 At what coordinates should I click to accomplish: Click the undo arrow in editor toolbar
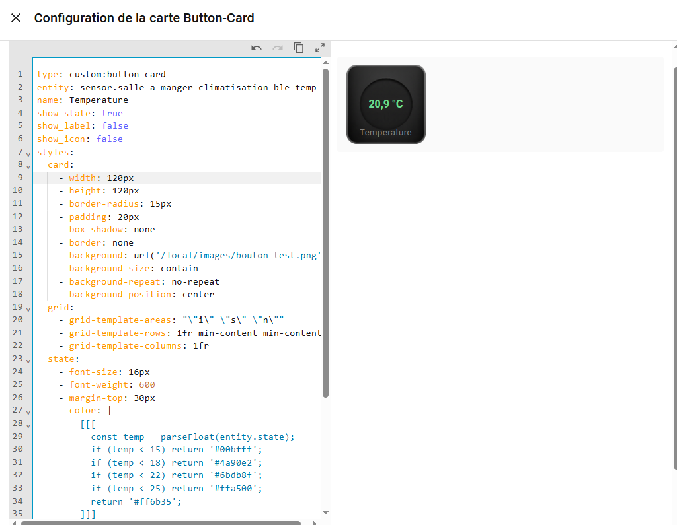[x=257, y=48]
